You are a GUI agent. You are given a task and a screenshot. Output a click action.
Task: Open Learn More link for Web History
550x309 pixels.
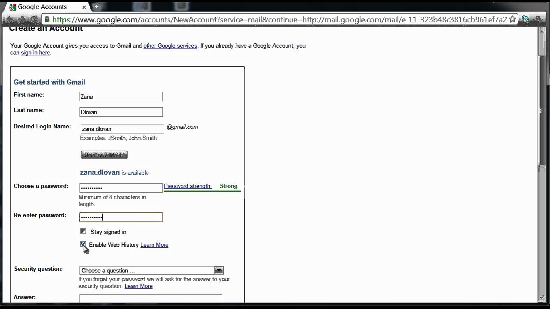click(x=154, y=245)
